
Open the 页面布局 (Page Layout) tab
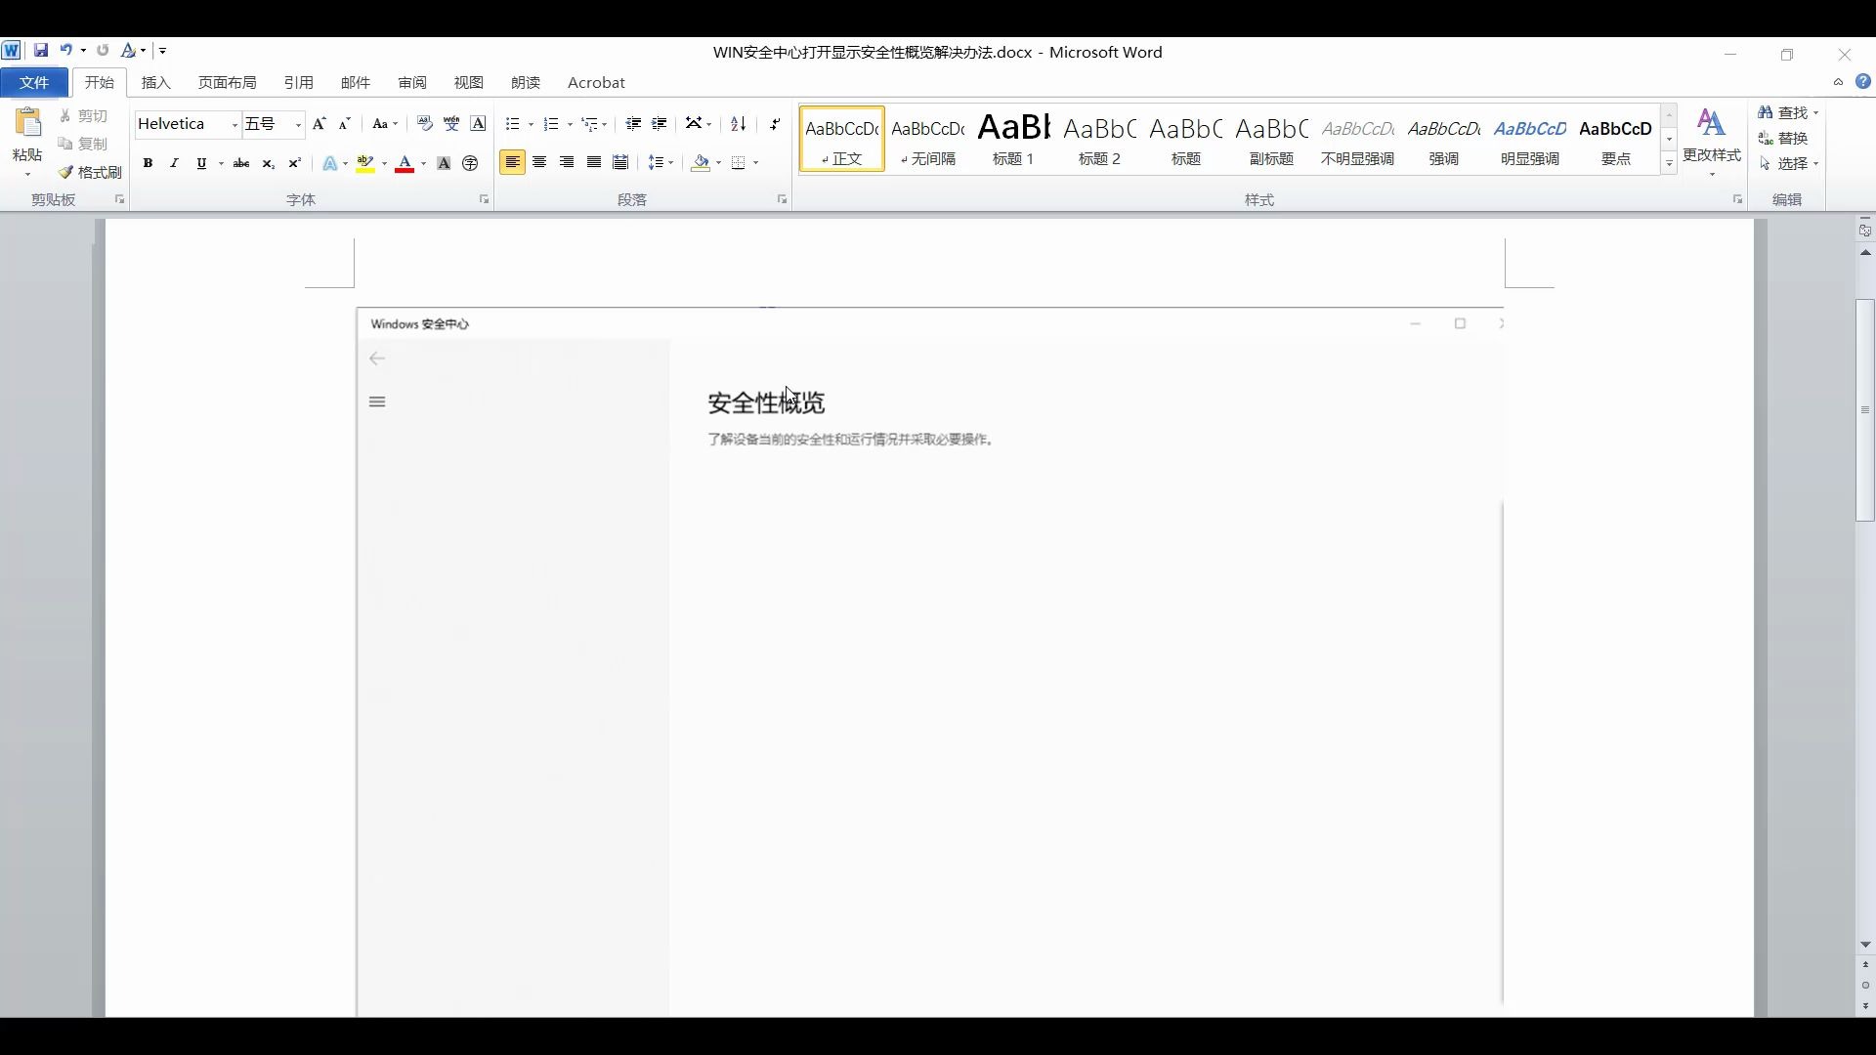(x=227, y=83)
